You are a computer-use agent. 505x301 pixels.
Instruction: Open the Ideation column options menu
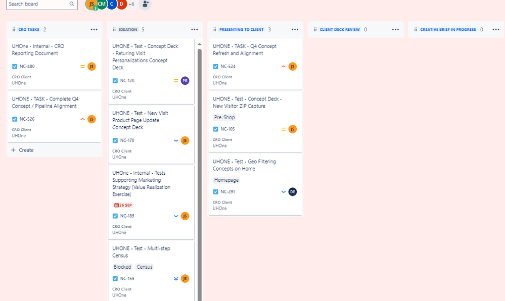pyautogui.click(x=194, y=29)
